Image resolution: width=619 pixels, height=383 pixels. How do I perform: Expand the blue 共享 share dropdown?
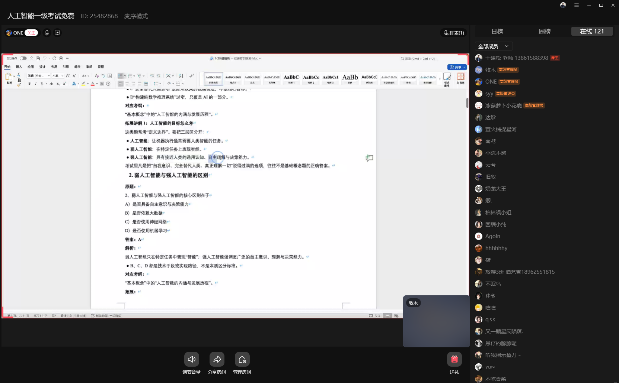tap(464, 67)
